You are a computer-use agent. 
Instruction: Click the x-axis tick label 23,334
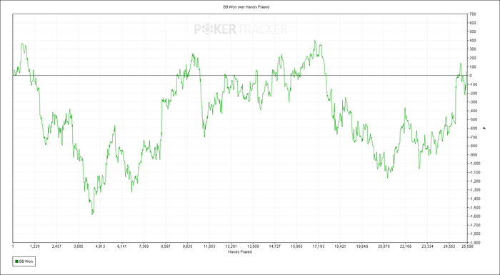[x=427, y=246]
